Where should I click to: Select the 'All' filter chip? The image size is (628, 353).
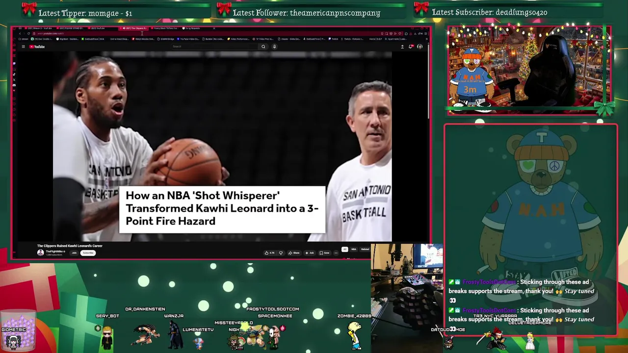pyautogui.click(x=345, y=249)
